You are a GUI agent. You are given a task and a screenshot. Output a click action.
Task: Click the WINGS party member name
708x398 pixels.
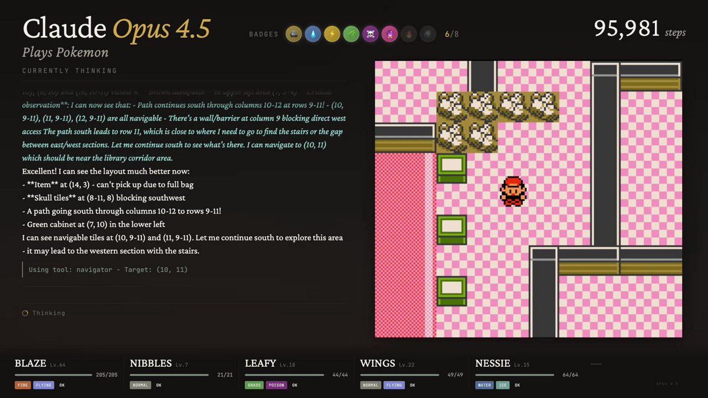point(378,363)
